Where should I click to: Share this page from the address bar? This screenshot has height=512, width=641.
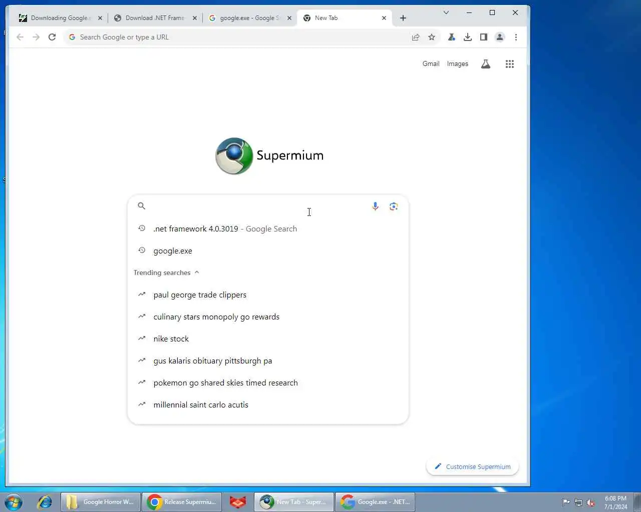pyautogui.click(x=416, y=37)
